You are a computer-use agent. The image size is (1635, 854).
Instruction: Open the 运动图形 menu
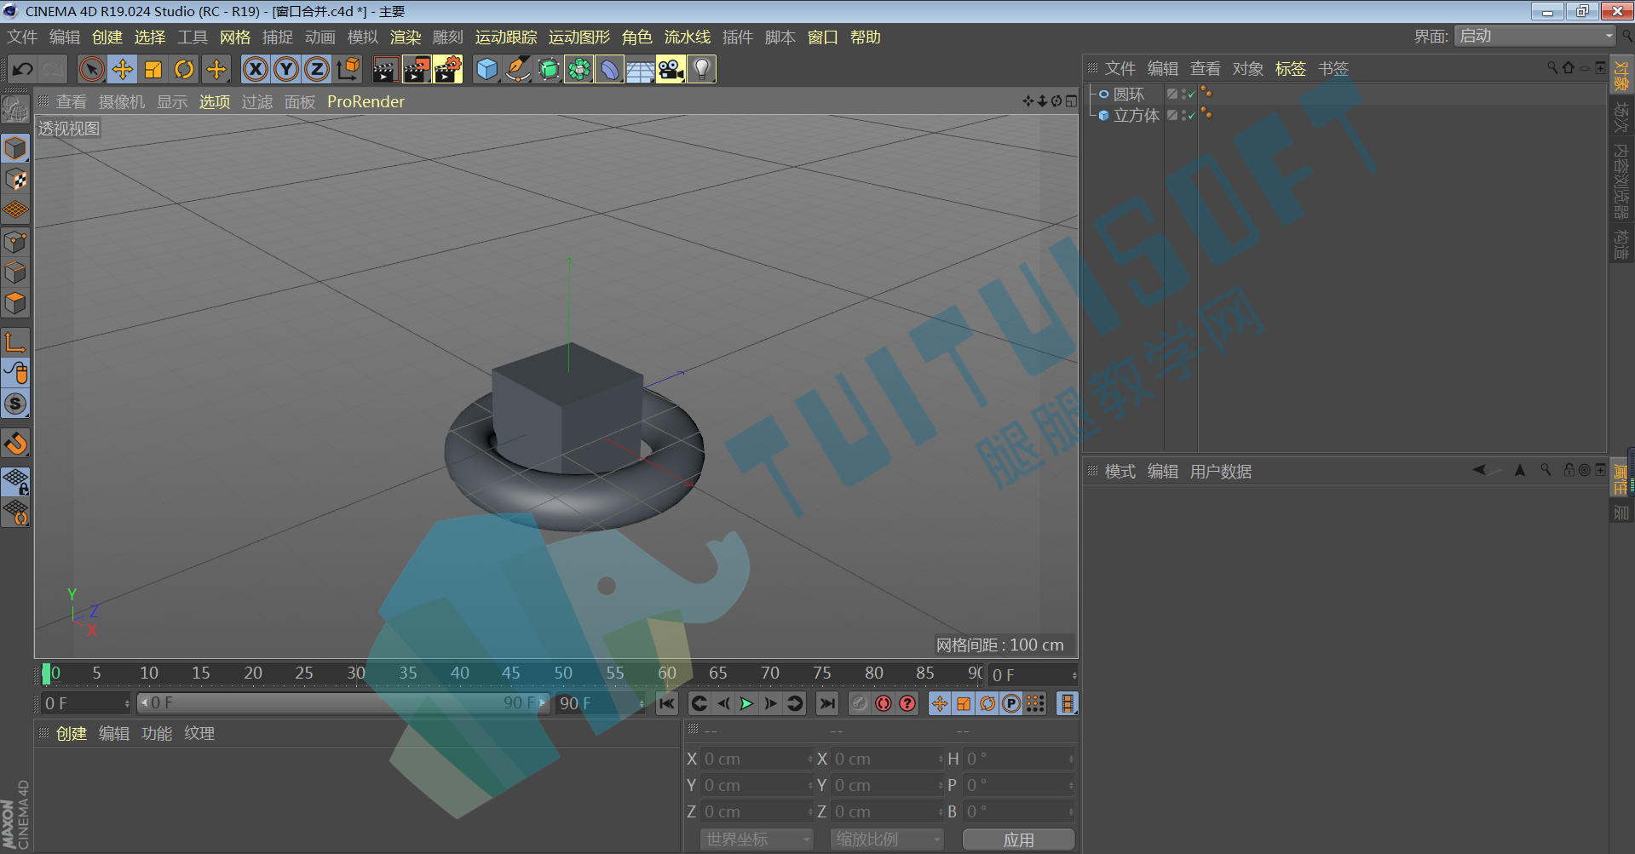pyautogui.click(x=579, y=37)
